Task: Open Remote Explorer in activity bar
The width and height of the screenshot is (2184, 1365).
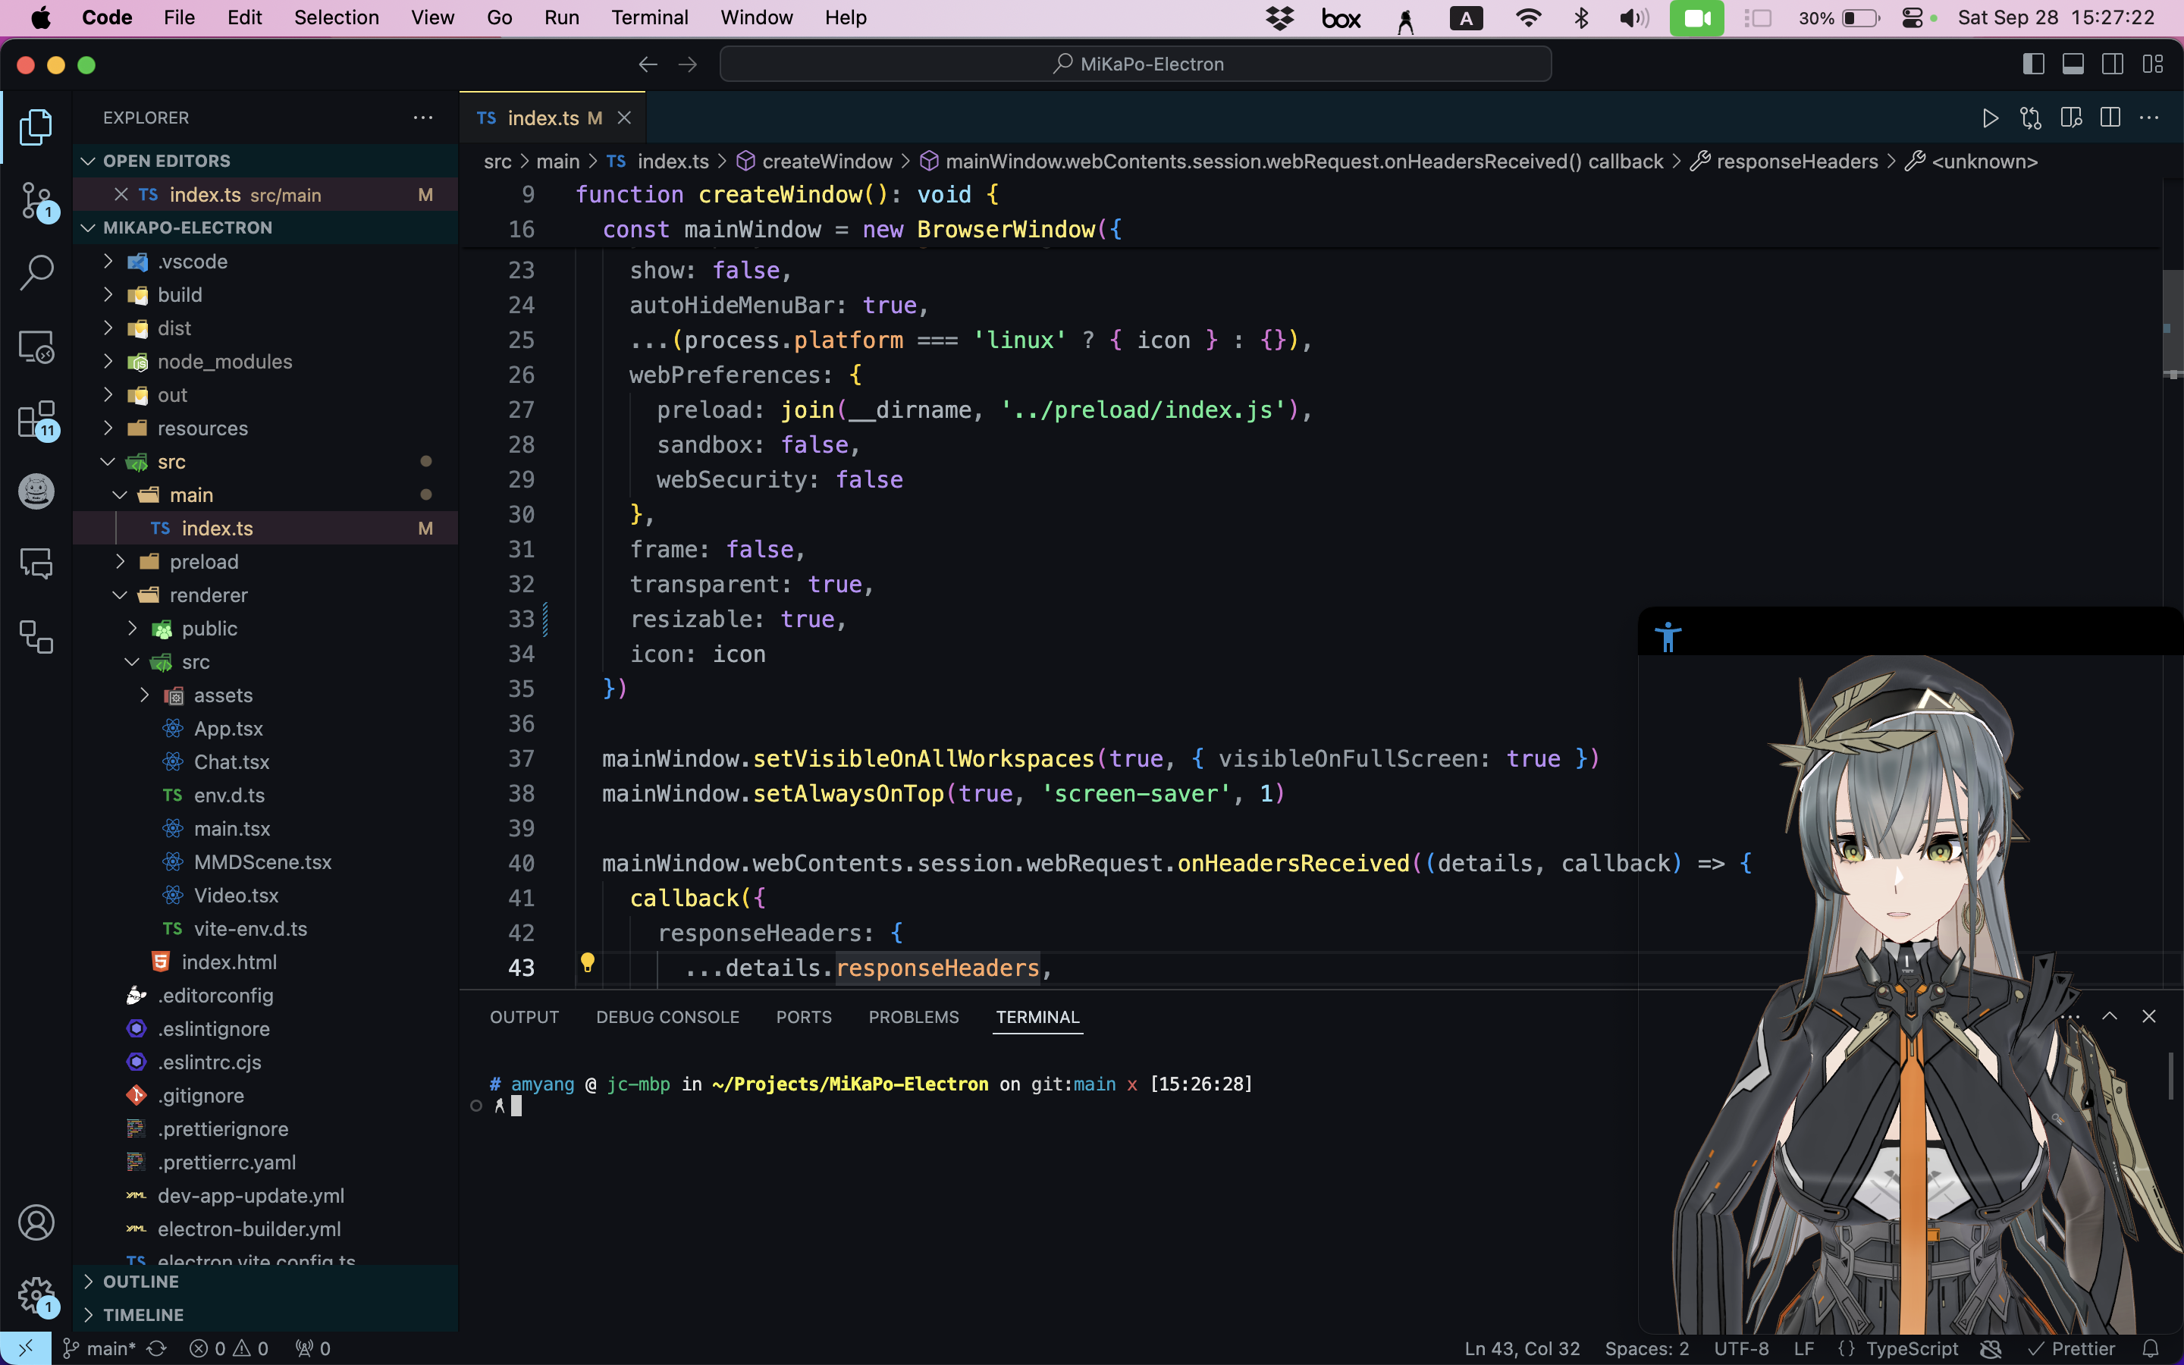Action: pyautogui.click(x=36, y=347)
